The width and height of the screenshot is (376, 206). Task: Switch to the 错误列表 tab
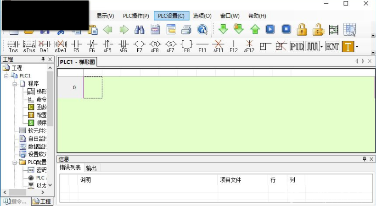(70, 168)
